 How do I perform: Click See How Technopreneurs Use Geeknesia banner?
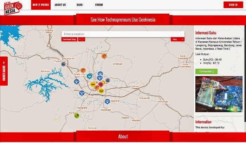tap(123, 20)
